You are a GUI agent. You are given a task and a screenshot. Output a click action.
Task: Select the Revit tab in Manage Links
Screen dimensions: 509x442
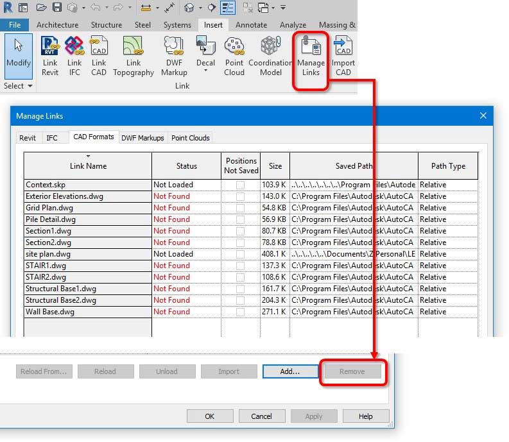(28, 138)
